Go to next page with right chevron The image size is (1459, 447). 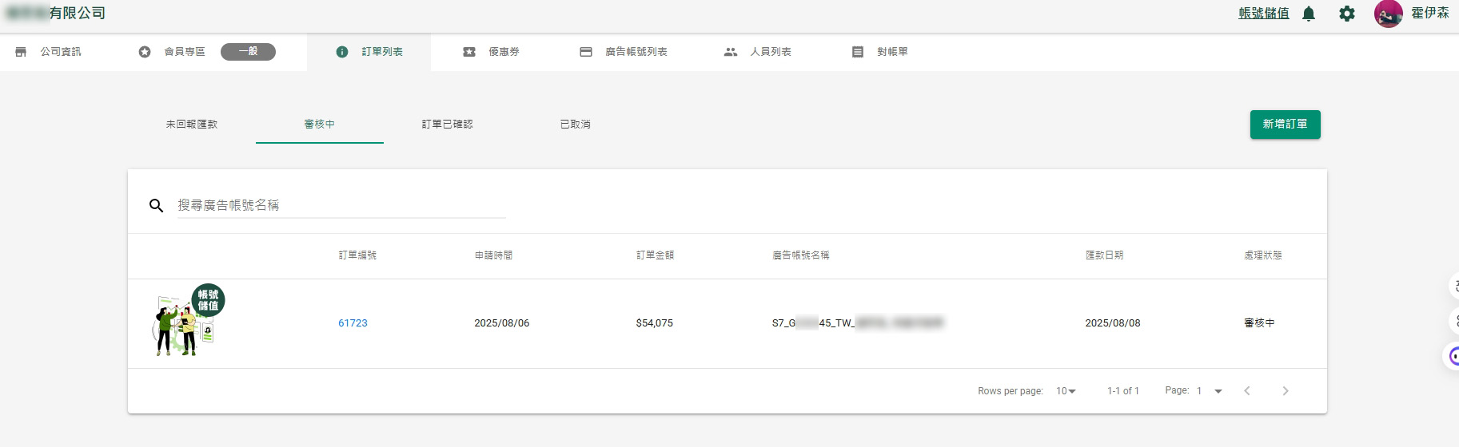click(x=1285, y=391)
